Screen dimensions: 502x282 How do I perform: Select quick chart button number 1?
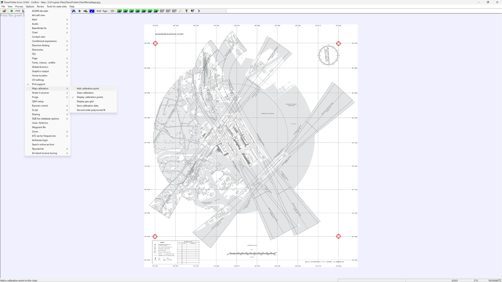click(x=119, y=11)
